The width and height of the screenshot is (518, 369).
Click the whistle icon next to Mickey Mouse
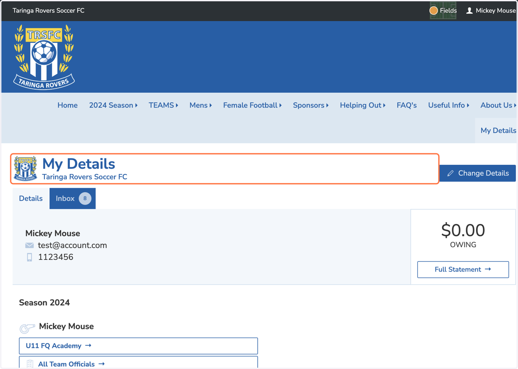coord(27,328)
